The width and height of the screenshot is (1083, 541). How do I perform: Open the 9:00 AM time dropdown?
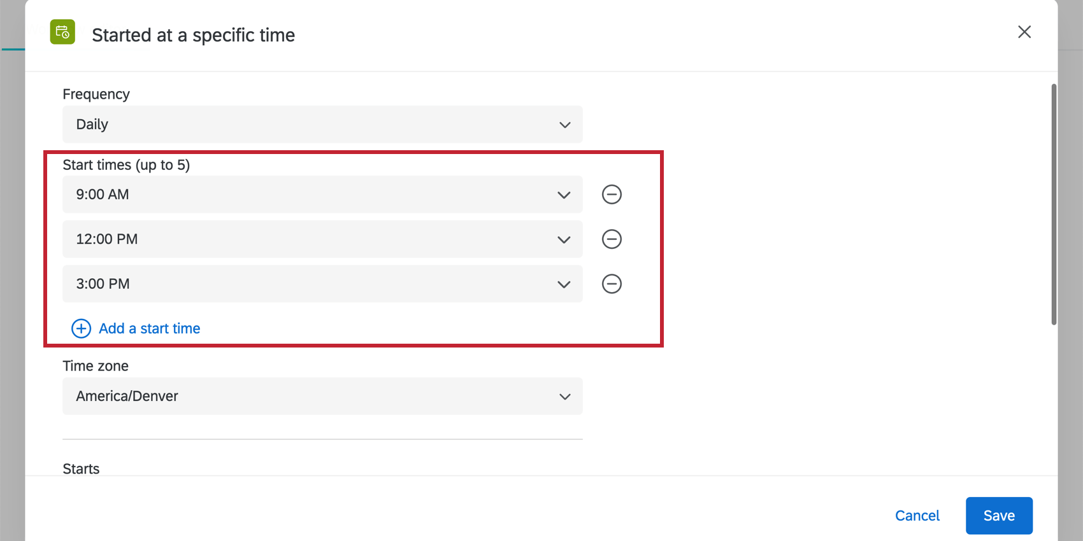tap(322, 194)
